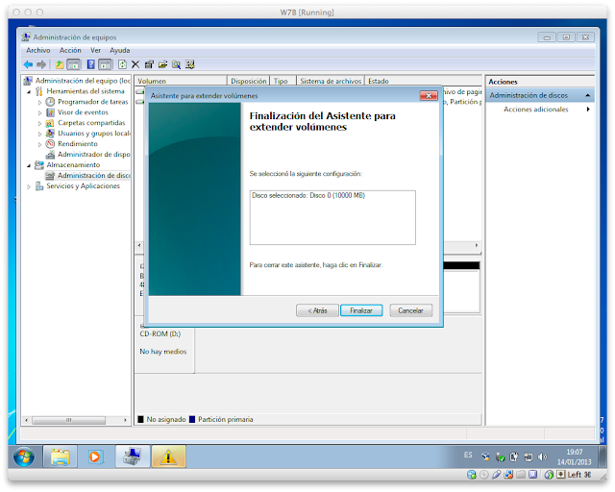Click the Up one level folder icon
615x492 pixels.
(x=60, y=64)
